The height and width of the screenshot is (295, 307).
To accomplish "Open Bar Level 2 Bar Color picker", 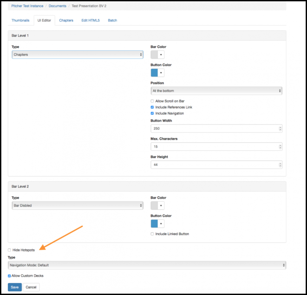I will click(x=157, y=206).
